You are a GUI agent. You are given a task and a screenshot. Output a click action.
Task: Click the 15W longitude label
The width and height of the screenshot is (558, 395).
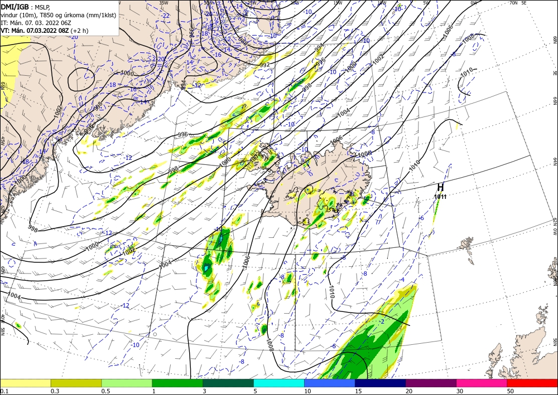click(338, 2)
